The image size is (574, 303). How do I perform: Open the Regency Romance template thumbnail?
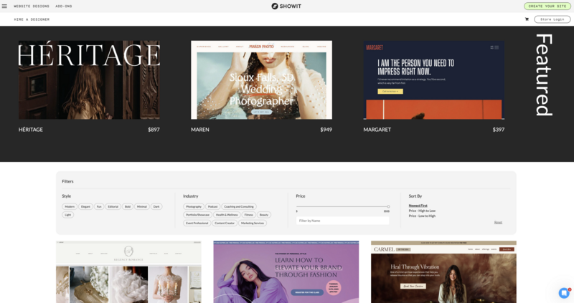(128, 272)
